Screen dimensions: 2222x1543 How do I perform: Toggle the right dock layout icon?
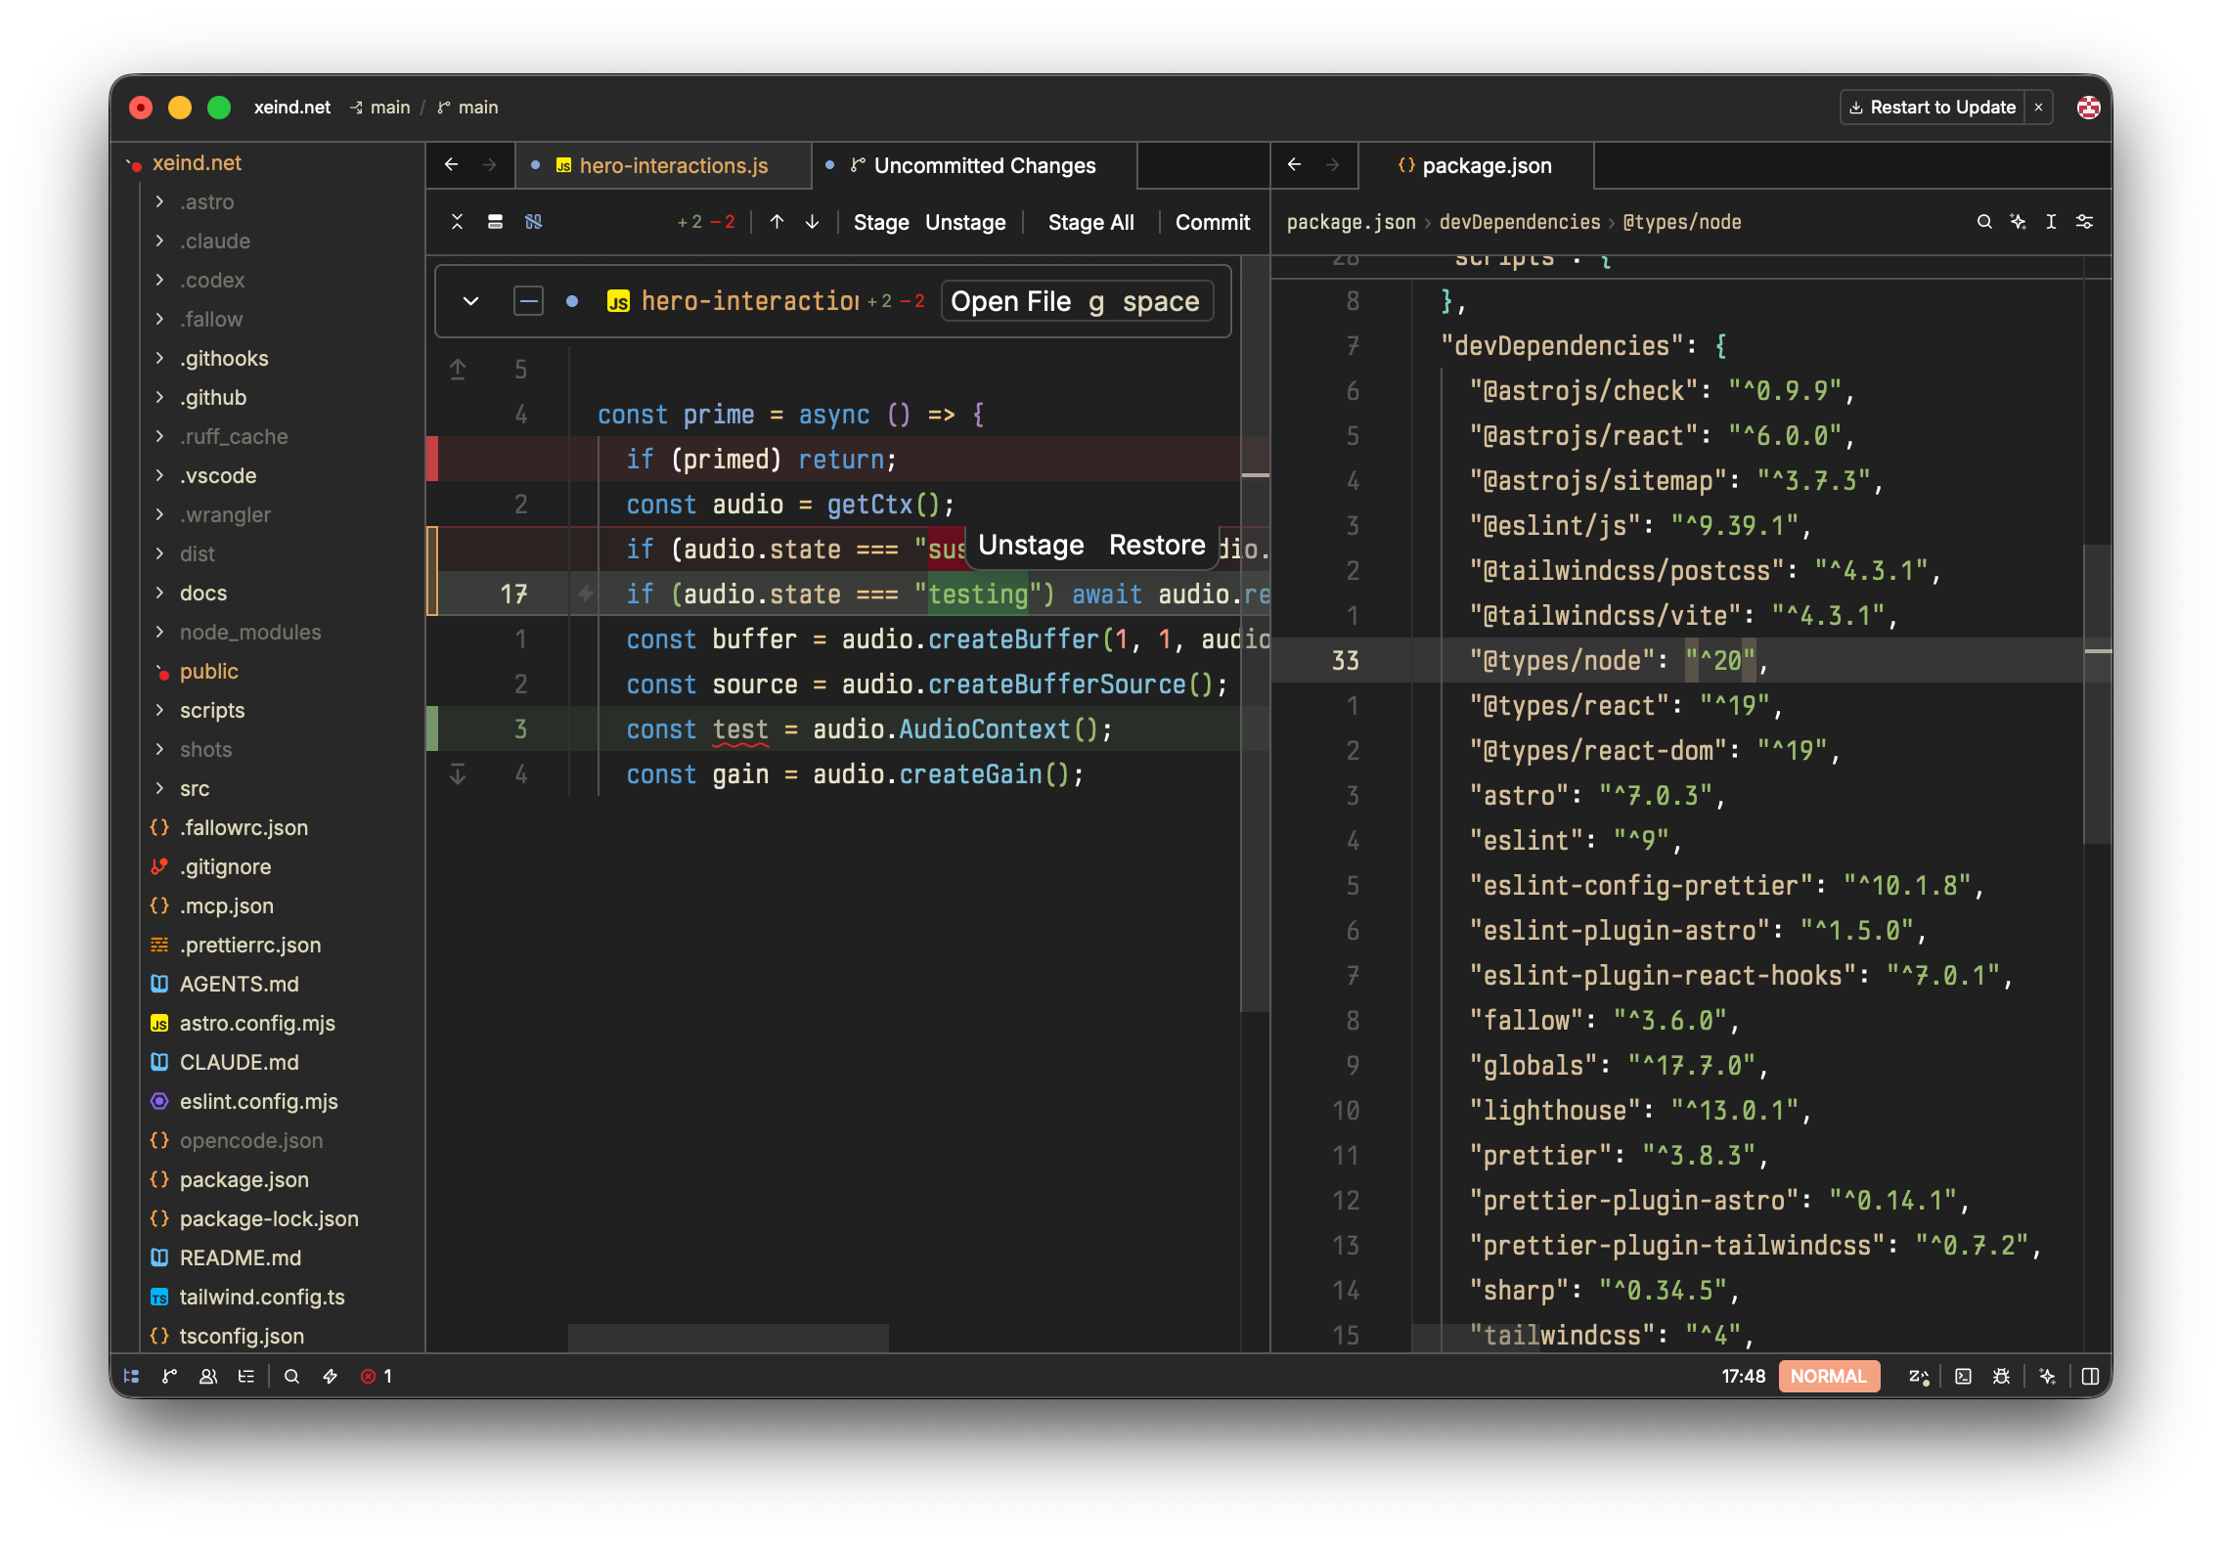[2090, 1376]
